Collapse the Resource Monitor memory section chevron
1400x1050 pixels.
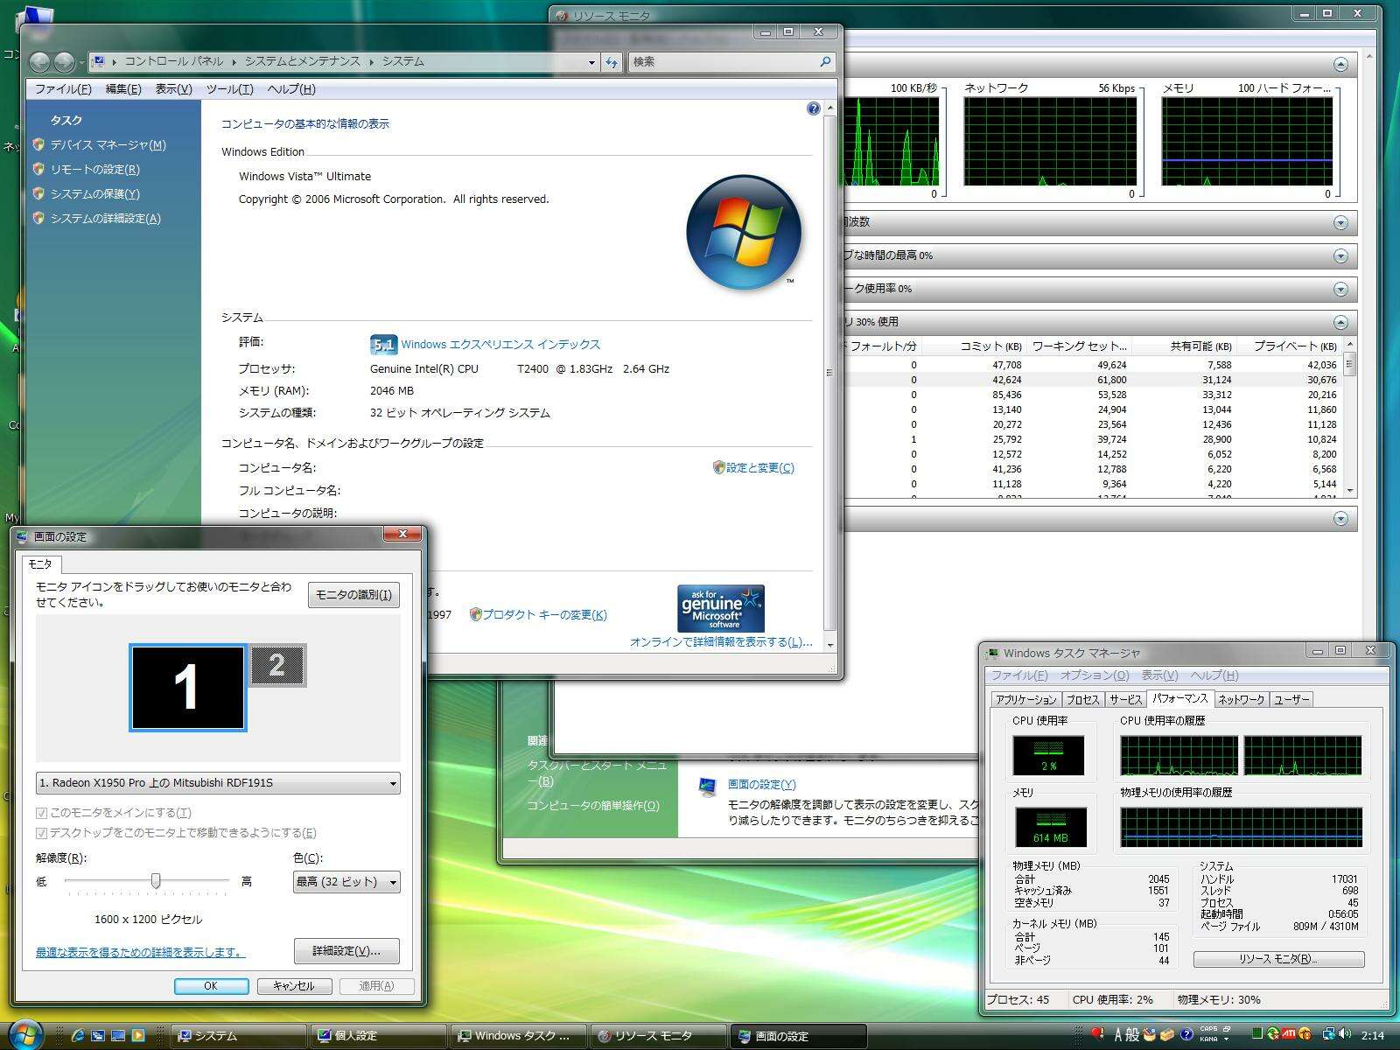coord(1340,322)
